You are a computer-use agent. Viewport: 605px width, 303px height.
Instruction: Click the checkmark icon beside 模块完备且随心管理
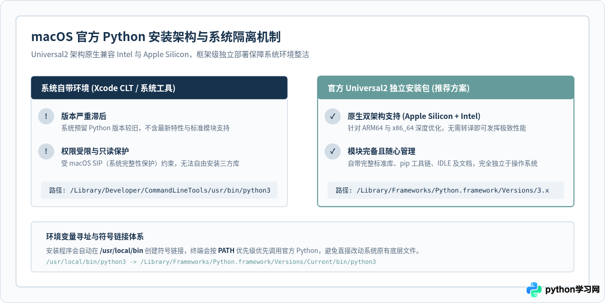332,151
